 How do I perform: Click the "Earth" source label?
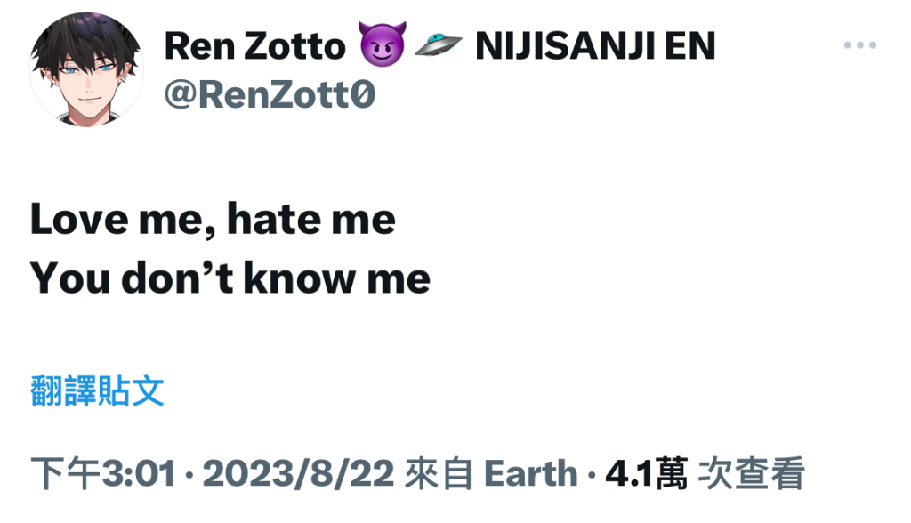530,473
